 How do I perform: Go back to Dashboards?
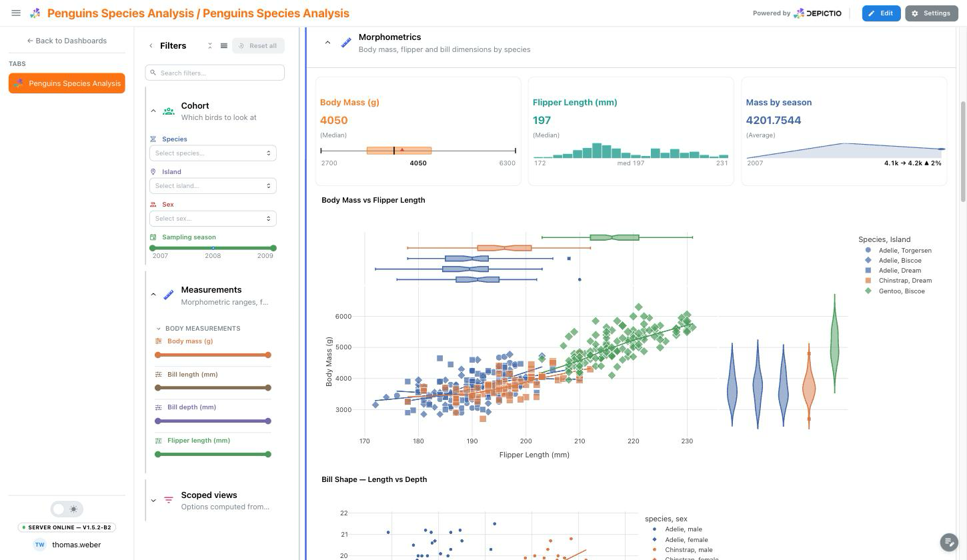pos(67,41)
